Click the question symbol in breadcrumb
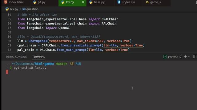Screen dimensions: 197x110 [x=32, y=9]
